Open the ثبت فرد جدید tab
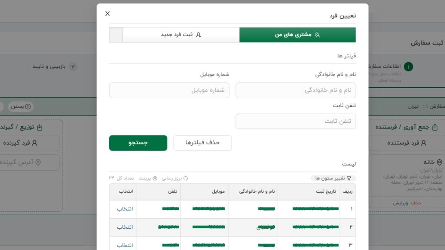445x250 pixels. coord(181,35)
